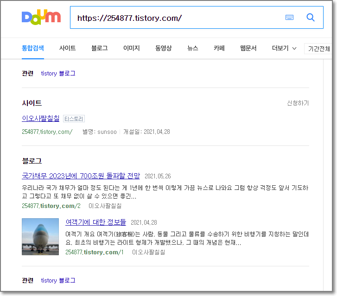Open the 이오사팔칠칠 site link
Screen dimensions: 337x296
coord(41,119)
